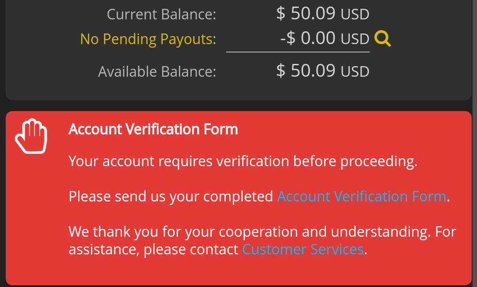Click the 'Your account requires verification' sentence
Viewport: 477px width, 287px height.
click(243, 161)
